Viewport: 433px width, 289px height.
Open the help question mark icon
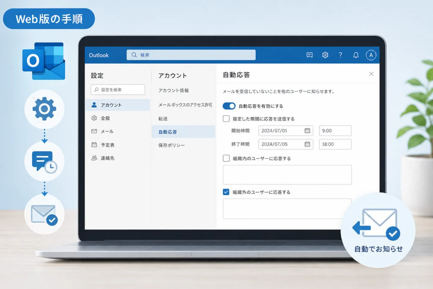click(x=340, y=55)
